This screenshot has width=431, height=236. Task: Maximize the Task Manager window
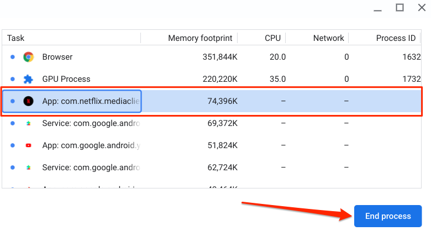tap(400, 8)
